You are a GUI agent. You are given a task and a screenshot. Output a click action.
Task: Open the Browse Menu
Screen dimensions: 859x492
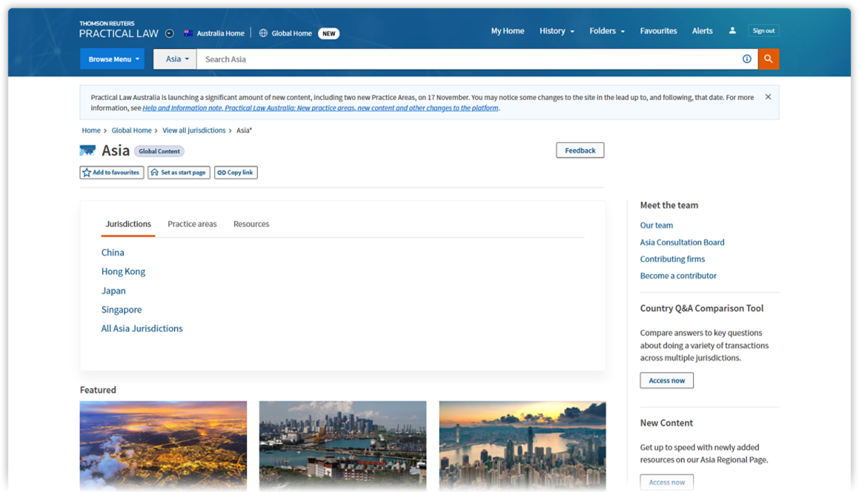pos(111,59)
